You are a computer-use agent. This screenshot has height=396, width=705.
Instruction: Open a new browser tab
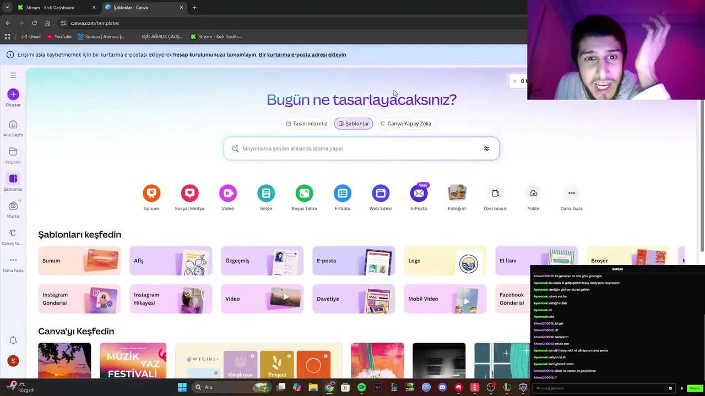pos(194,8)
